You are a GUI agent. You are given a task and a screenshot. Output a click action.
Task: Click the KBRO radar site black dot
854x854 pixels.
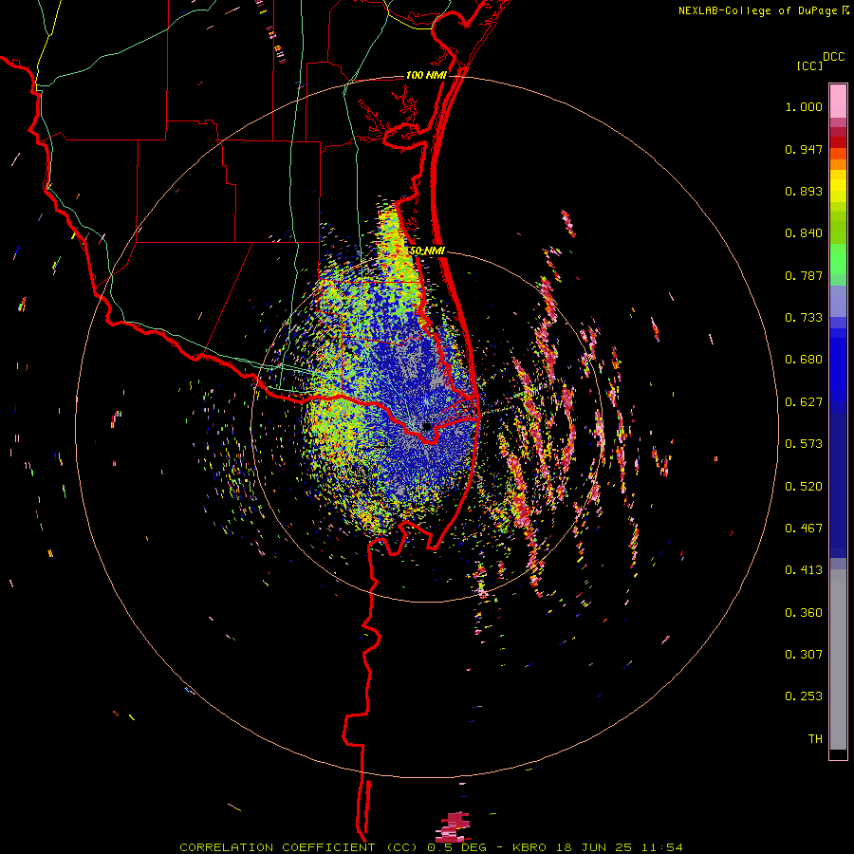point(427,426)
